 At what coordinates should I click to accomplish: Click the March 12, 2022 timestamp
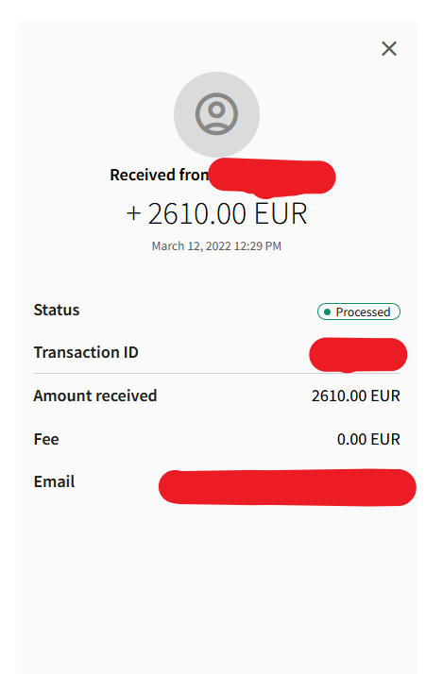click(216, 245)
